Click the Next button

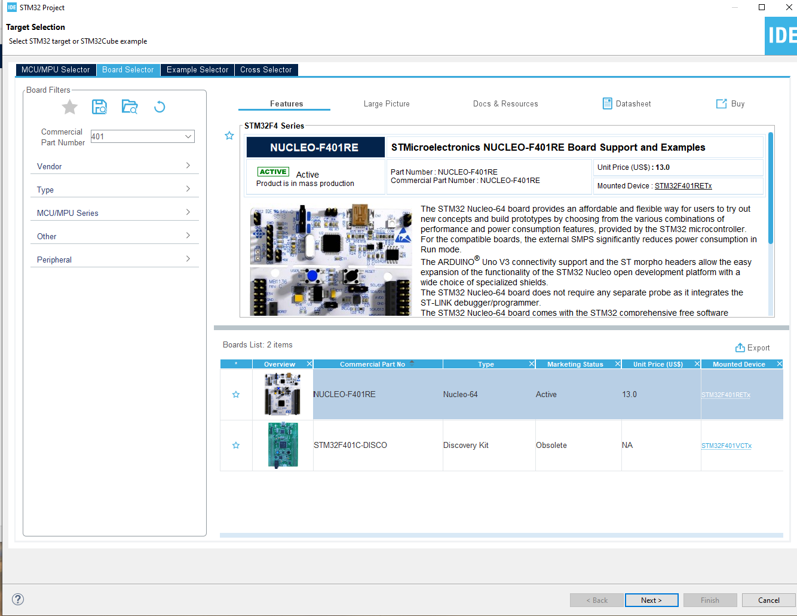click(x=651, y=600)
